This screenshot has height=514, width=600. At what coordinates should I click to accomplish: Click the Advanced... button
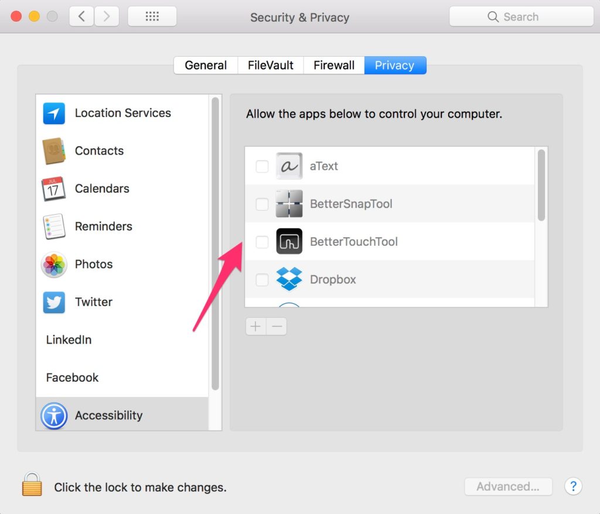pyautogui.click(x=508, y=486)
